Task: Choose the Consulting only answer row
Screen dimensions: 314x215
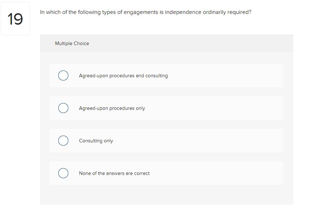Action: coord(166,141)
